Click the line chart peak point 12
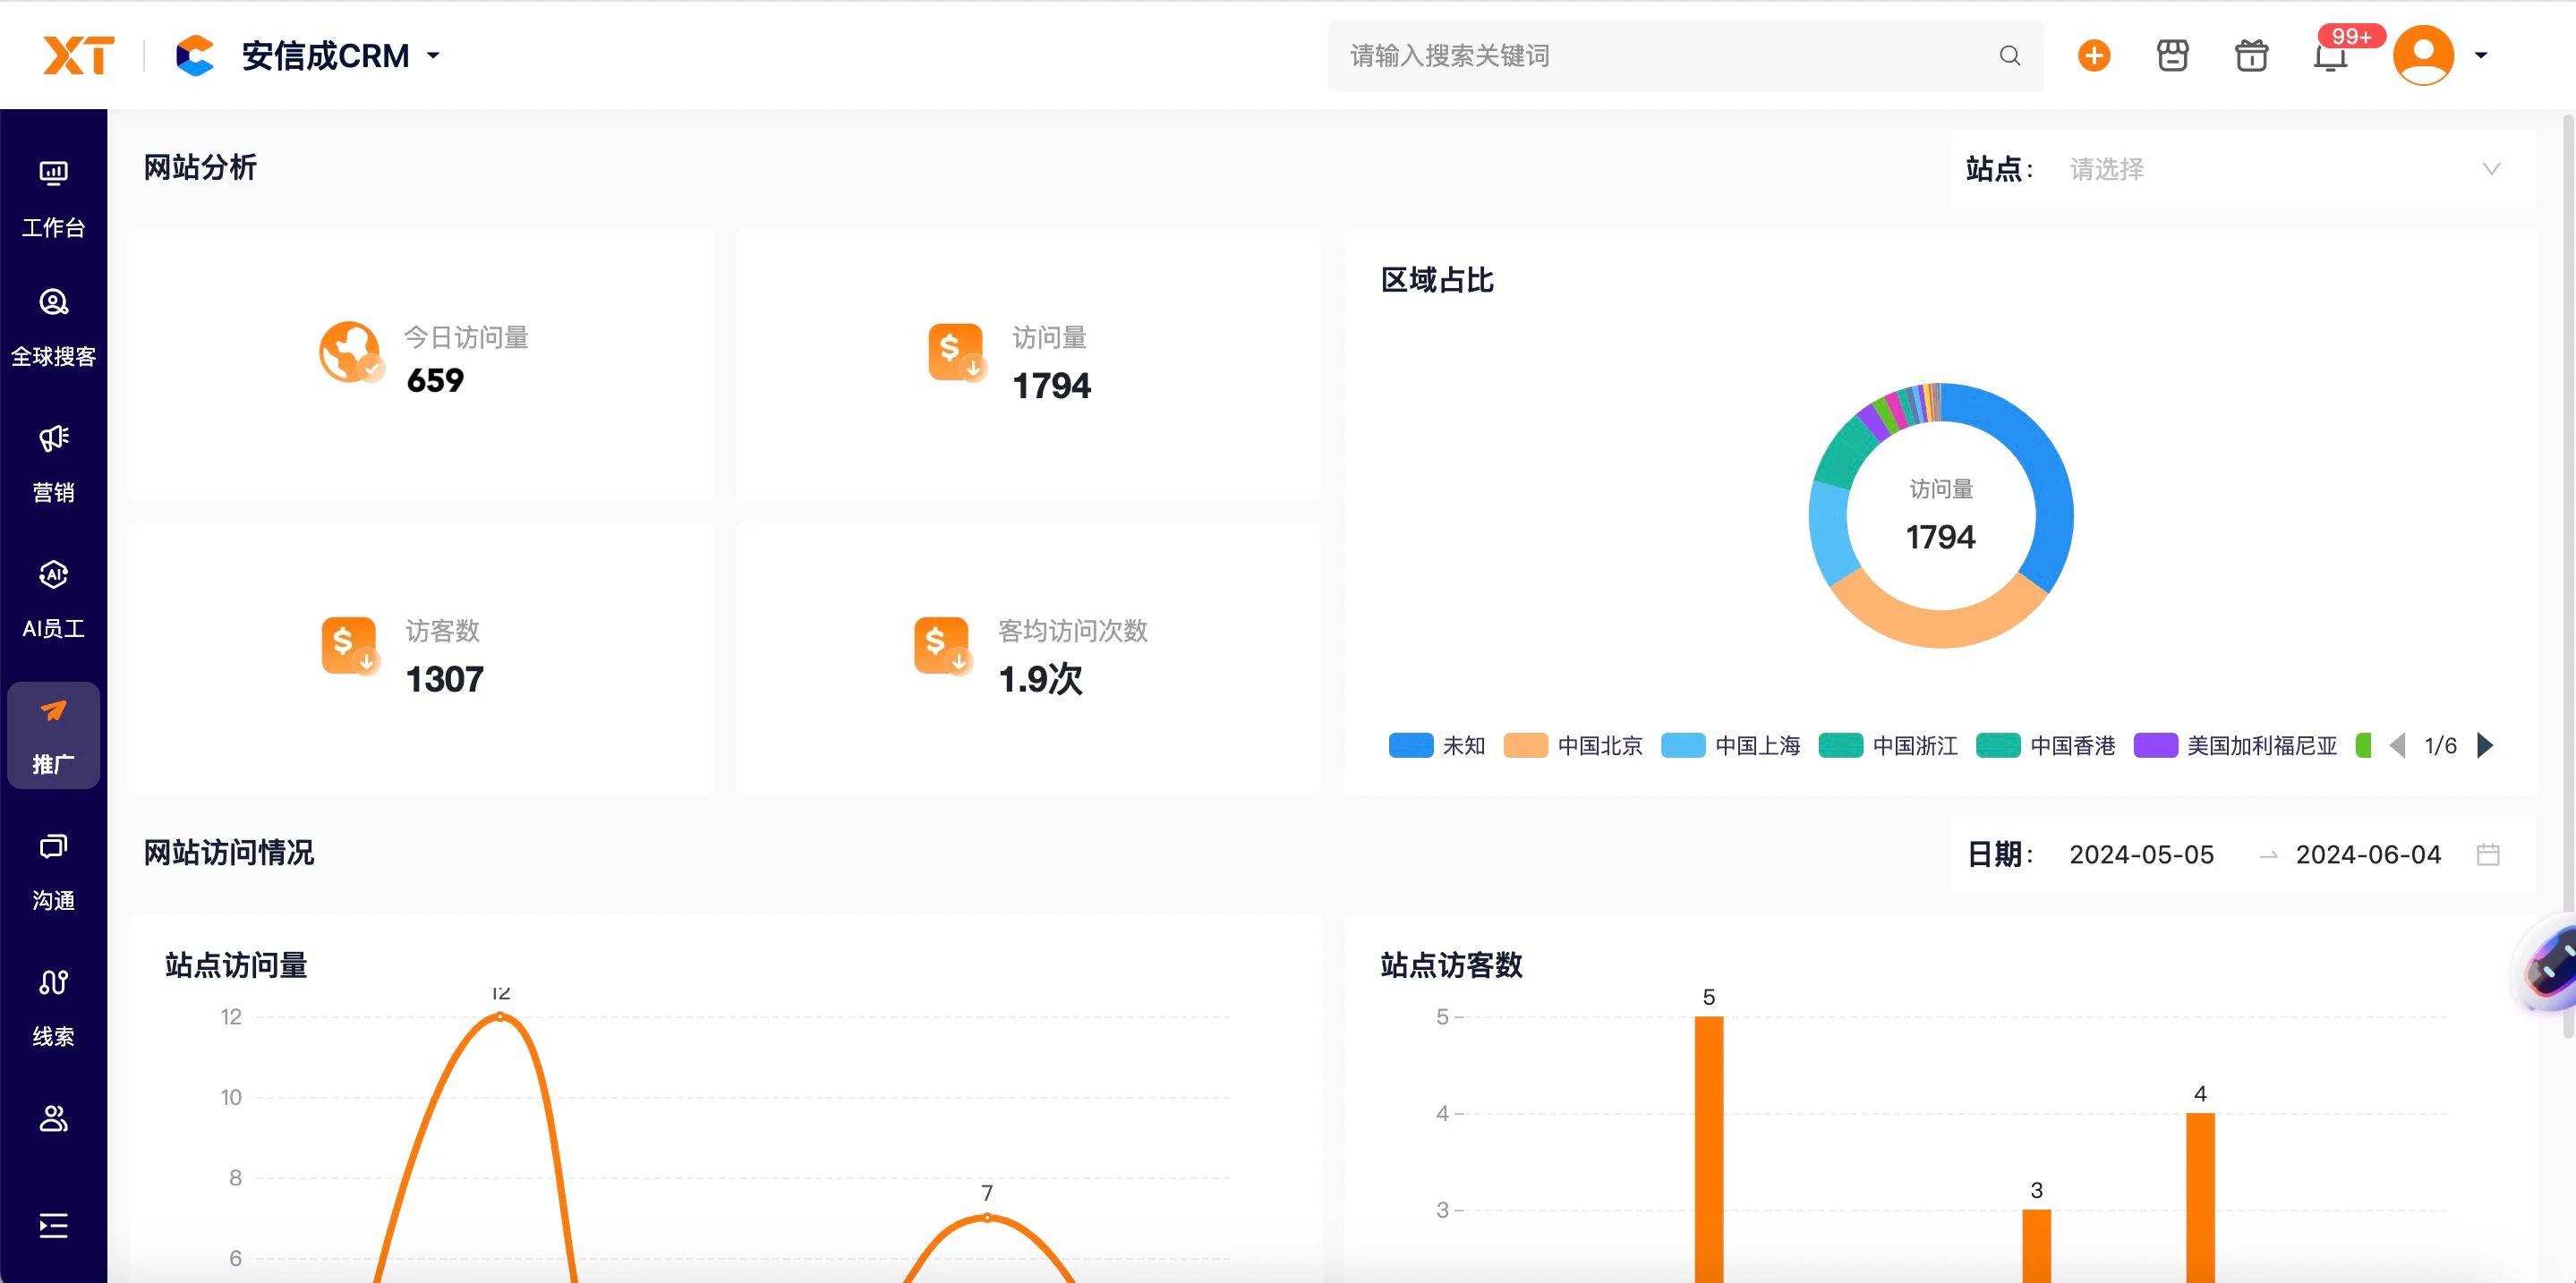Viewport: 2576px width, 1283px height. [501, 1016]
